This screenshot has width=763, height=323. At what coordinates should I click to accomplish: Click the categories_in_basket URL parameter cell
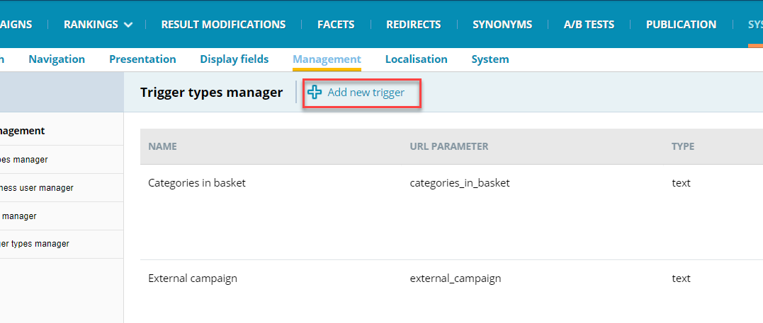pos(460,183)
